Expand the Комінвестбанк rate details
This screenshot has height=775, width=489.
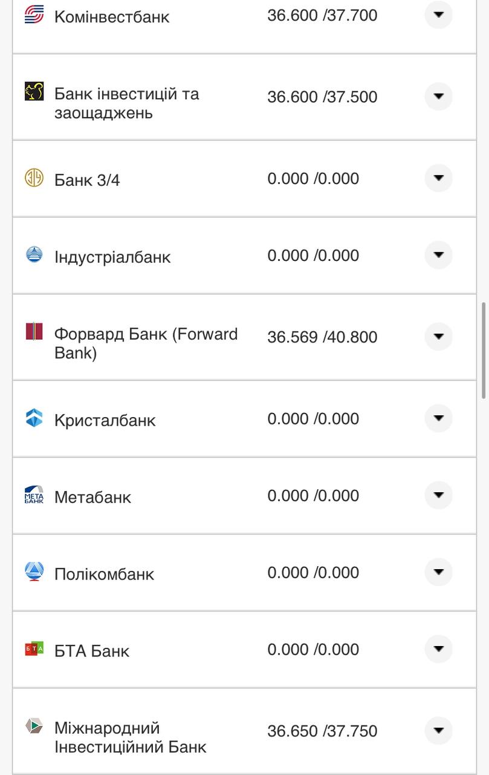438,15
